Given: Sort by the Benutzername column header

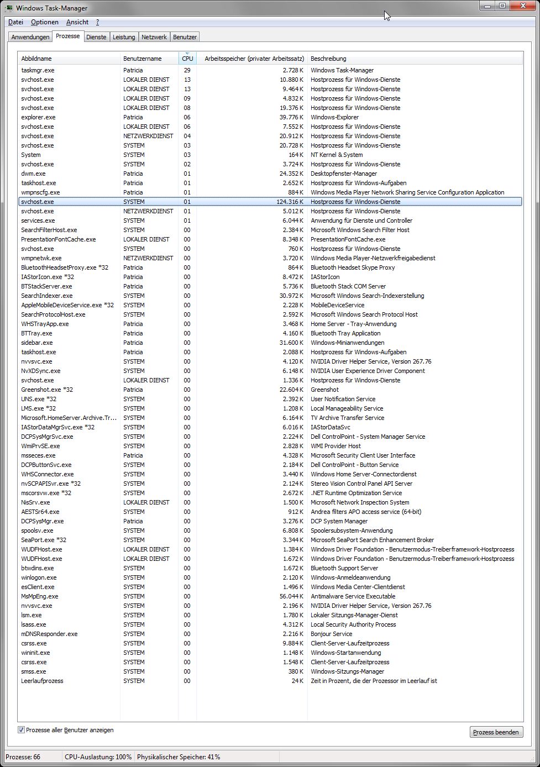Looking at the screenshot, I should [149, 59].
